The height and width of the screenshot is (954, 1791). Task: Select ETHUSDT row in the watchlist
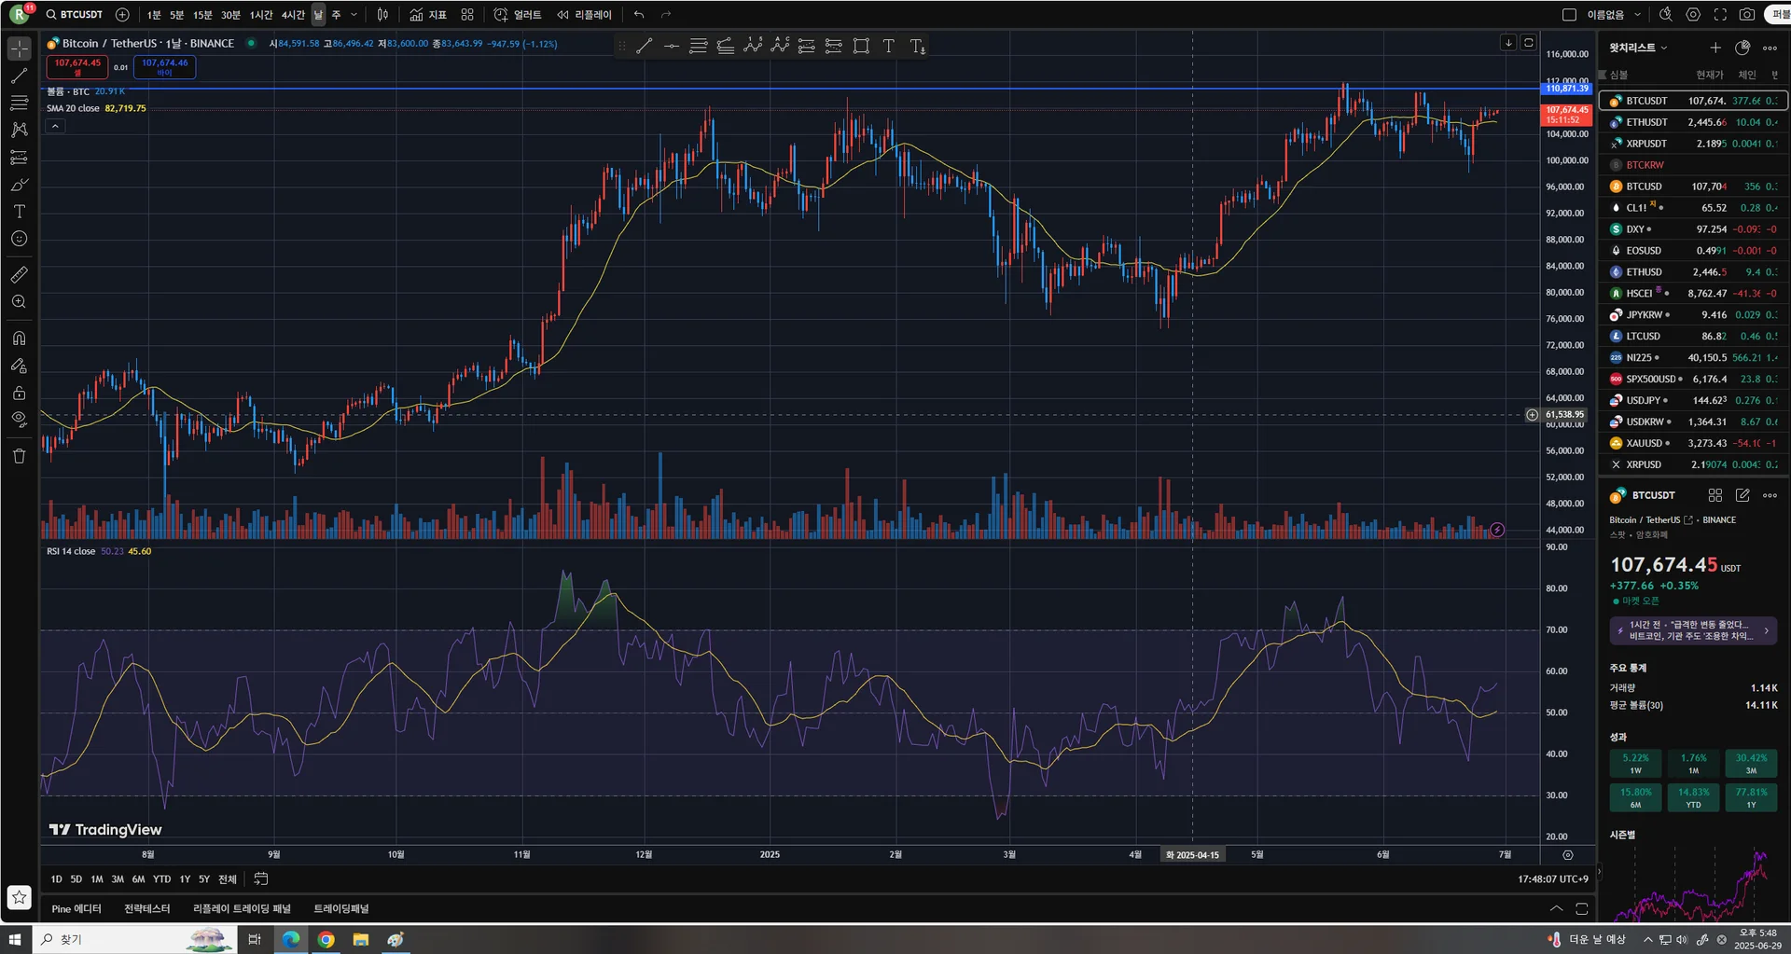click(x=1694, y=122)
